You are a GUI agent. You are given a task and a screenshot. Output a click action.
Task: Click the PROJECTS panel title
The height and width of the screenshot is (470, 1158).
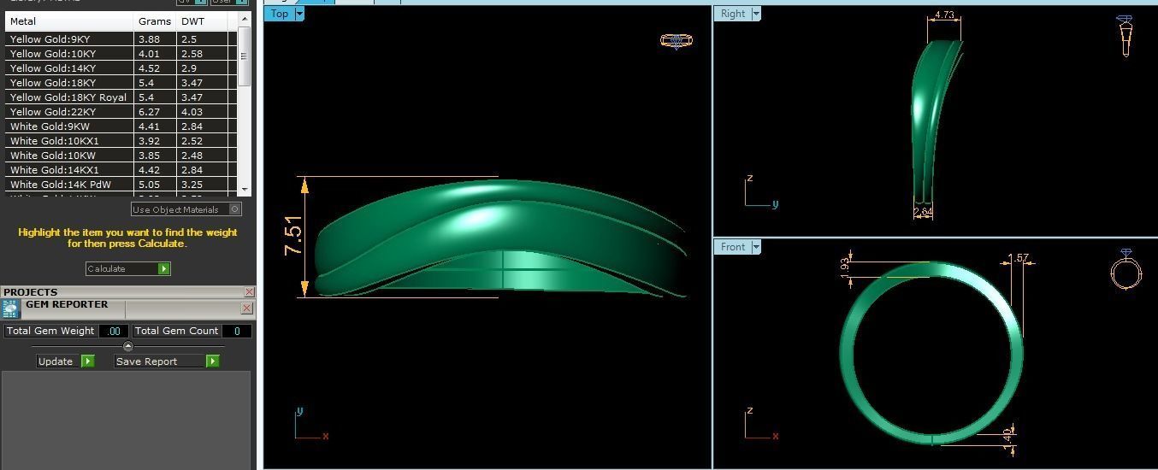point(31,292)
